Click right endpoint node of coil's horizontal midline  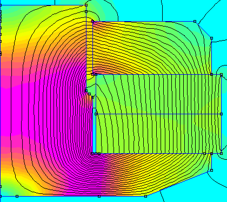tap(222, 114)
